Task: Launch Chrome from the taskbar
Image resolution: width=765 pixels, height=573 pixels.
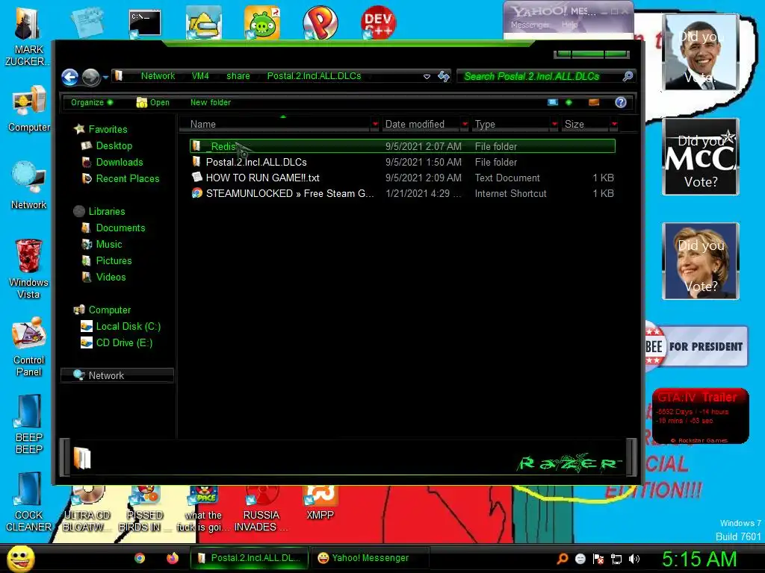Action: 140,558
